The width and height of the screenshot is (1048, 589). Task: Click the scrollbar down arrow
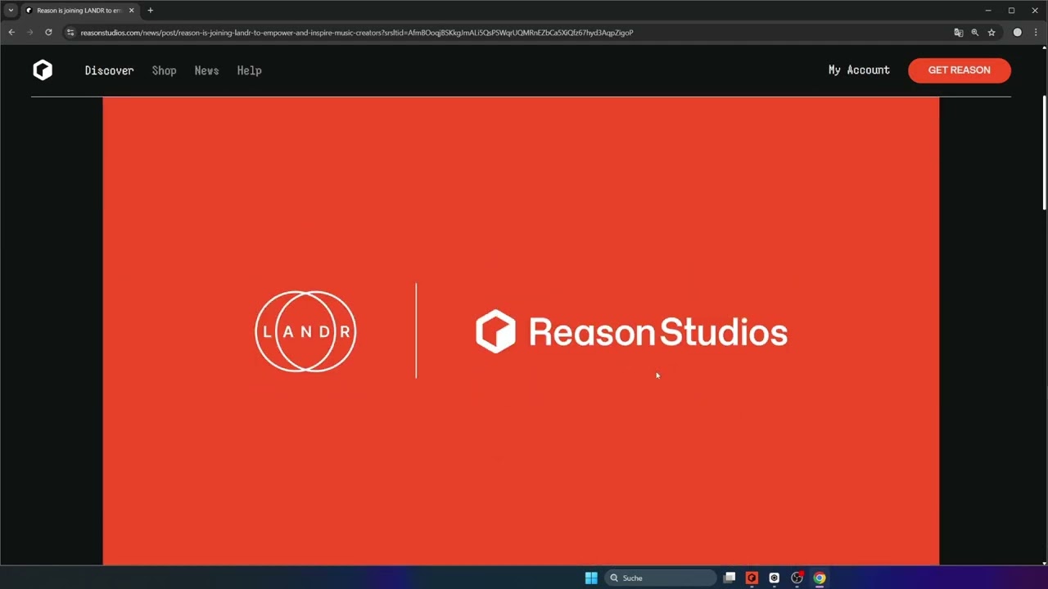[1044, 562]
